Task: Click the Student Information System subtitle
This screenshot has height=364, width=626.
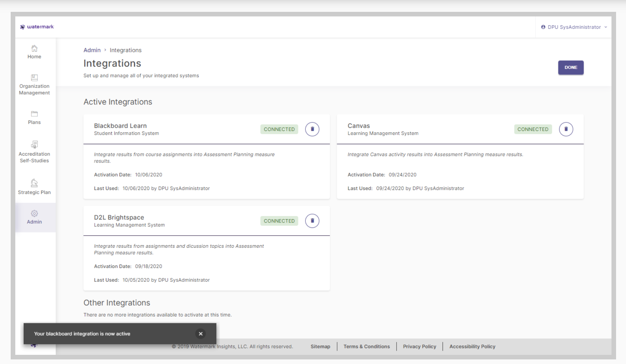Action: [x=126, y=133]
